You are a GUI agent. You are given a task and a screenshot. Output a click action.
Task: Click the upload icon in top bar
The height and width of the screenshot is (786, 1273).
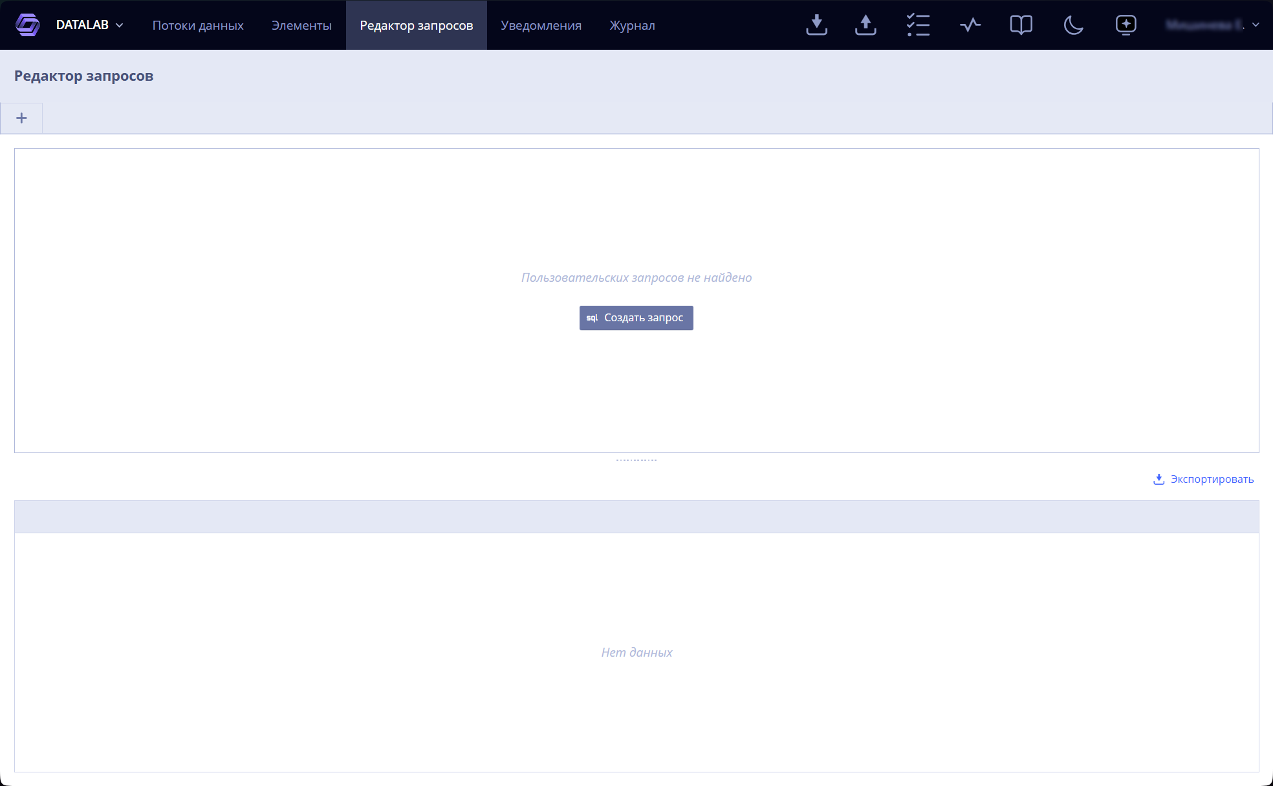865,25
